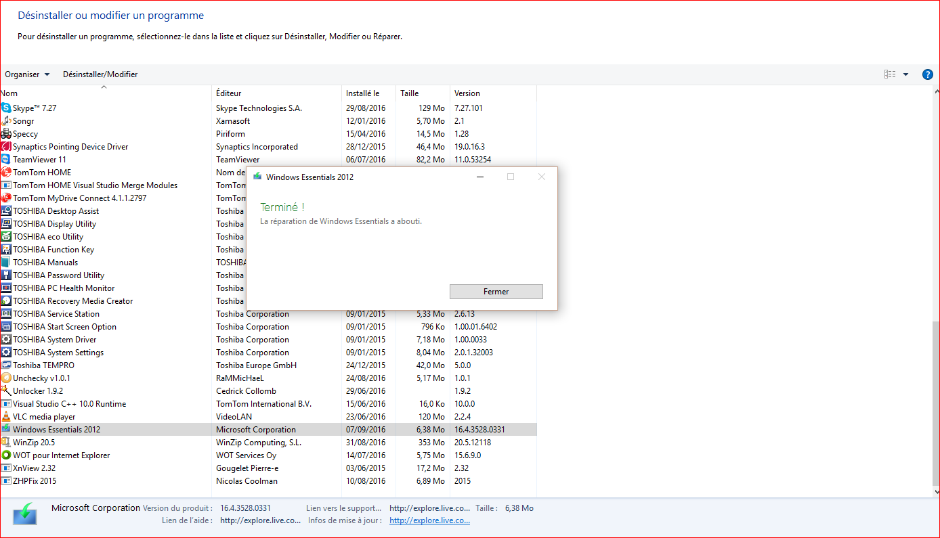The height and width of the screenshot is (538, 940).
Task: Click TOSHIBA Function Key icon
Action: [x=6, y=250]
